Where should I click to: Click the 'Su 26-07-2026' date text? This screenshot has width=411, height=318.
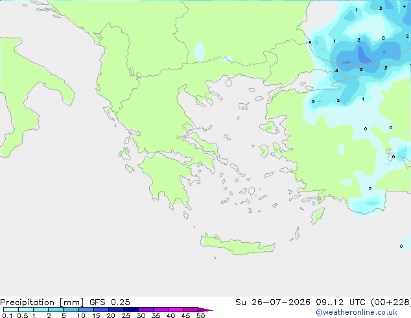[x=273, y=302]
